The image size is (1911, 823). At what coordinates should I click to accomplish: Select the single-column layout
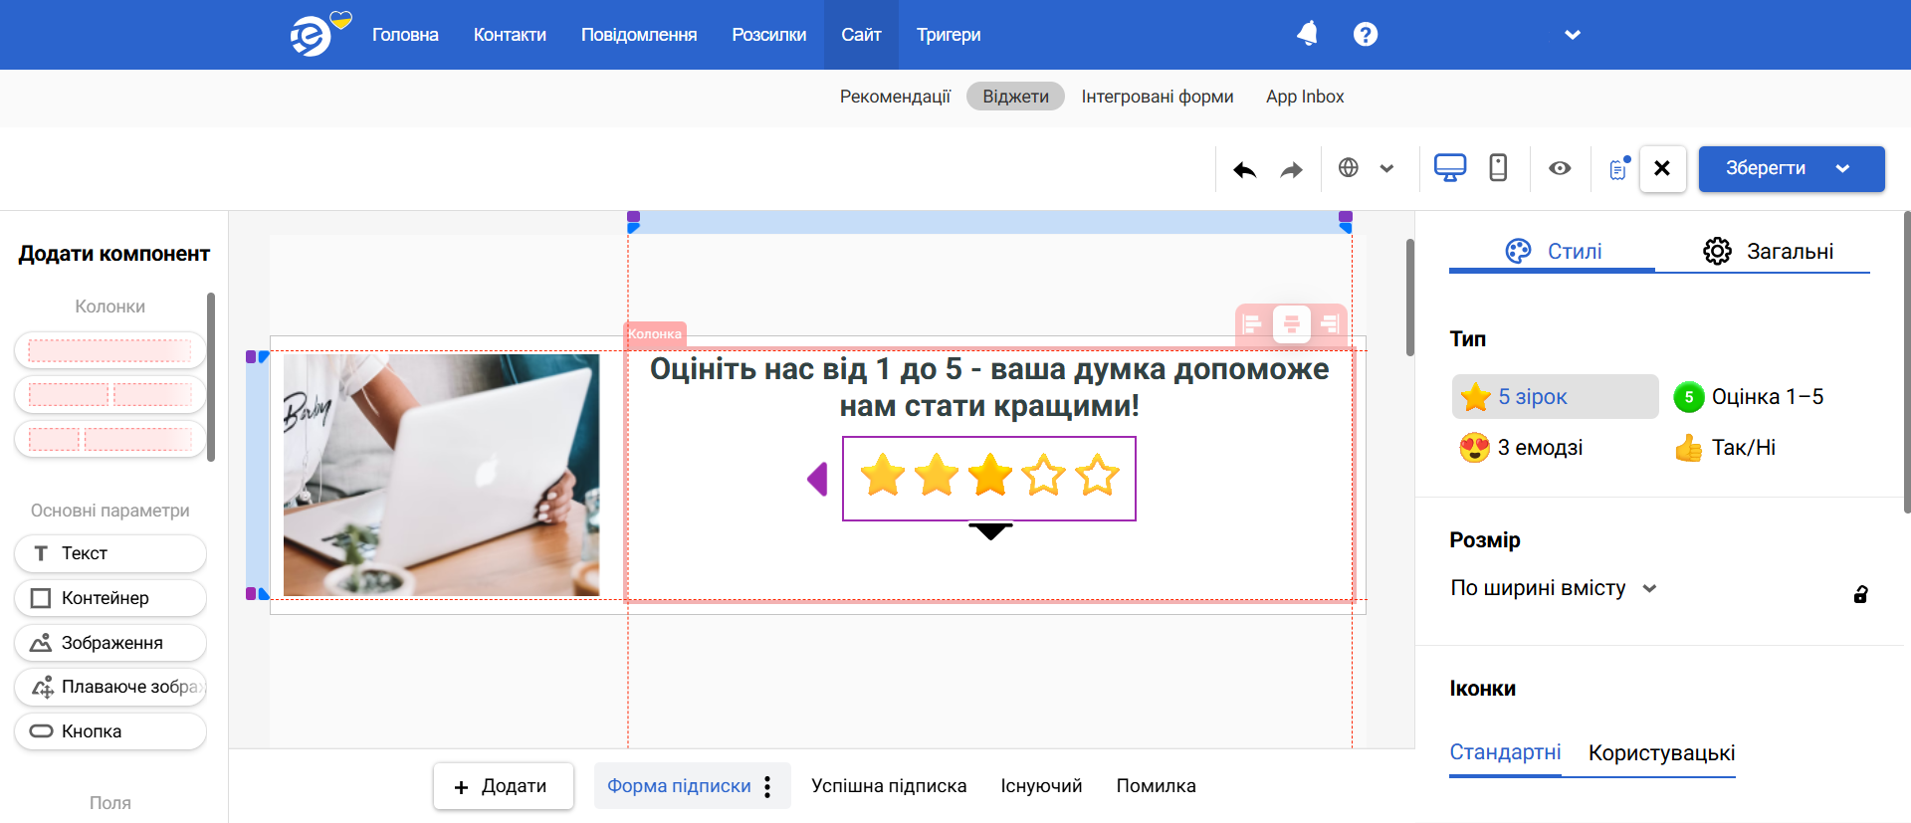pos(109,350)
